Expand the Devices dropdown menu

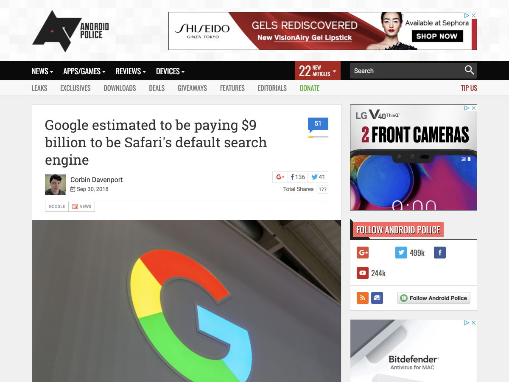click(x=170, y=71)
